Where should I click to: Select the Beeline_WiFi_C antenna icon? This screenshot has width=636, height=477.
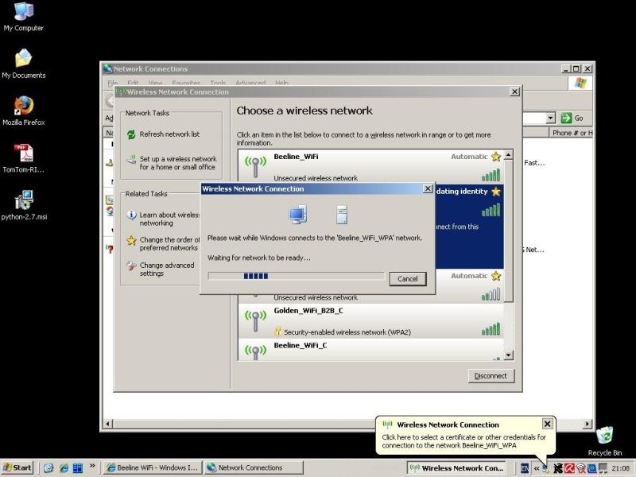click(x=255, y=352)
